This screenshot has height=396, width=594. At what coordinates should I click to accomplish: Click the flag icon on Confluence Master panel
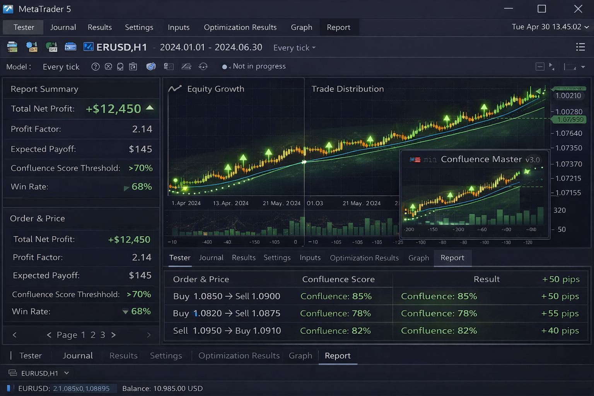tap(415, 160)
